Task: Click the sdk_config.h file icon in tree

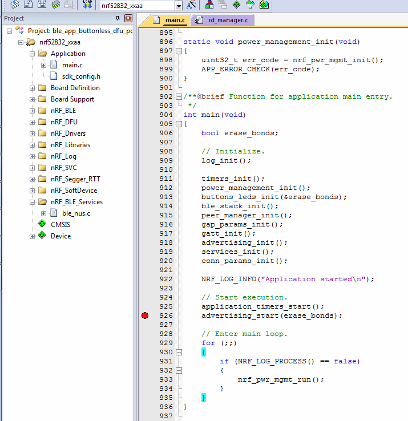Action: pos(54,76)
